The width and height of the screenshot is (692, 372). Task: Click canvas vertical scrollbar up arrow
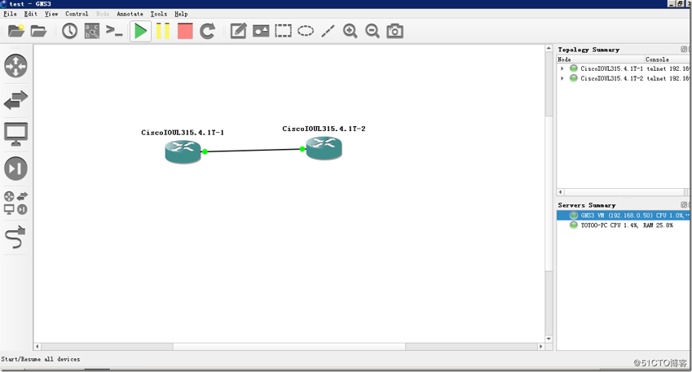point(549,49)
